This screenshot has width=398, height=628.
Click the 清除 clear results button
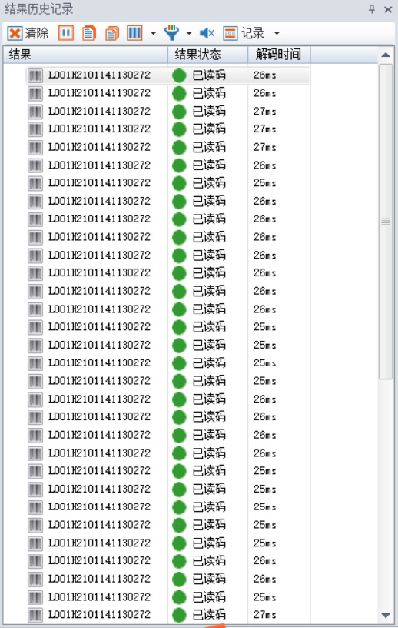click(x=28, y=33)
